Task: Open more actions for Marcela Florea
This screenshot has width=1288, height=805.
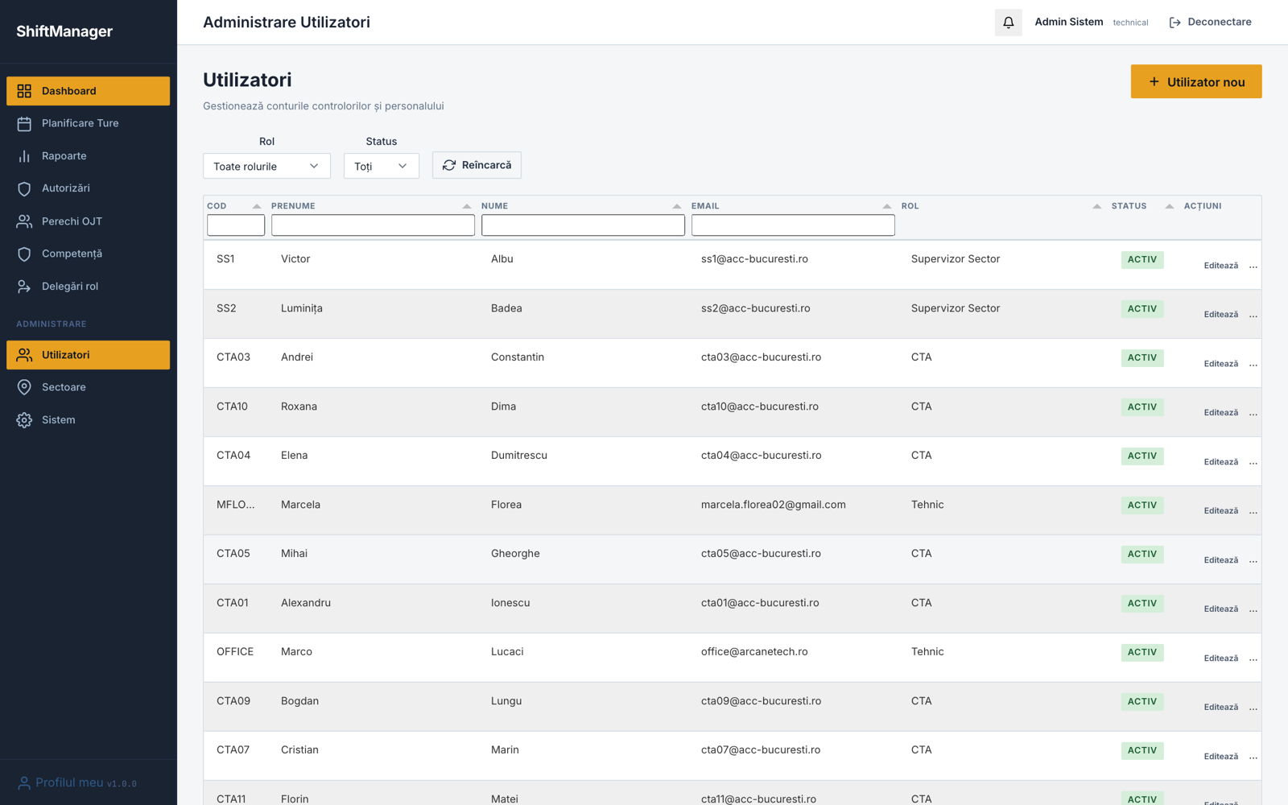Action: (1253, 511)
